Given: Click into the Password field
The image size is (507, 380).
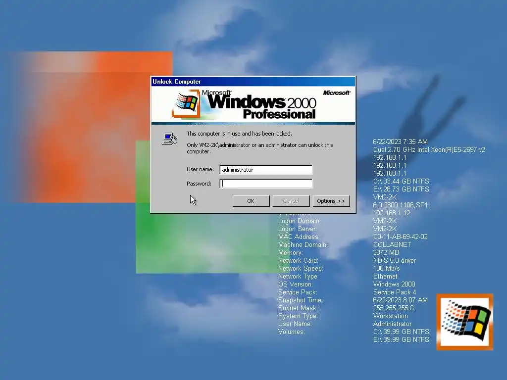Looking at the screenshot, I should (x=266, y=184).
